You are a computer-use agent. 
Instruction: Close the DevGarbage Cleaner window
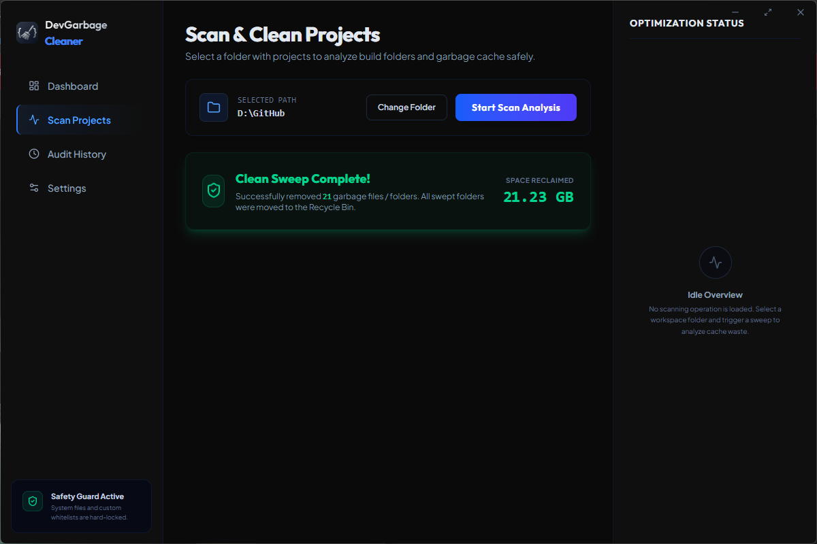pos(801,12)
